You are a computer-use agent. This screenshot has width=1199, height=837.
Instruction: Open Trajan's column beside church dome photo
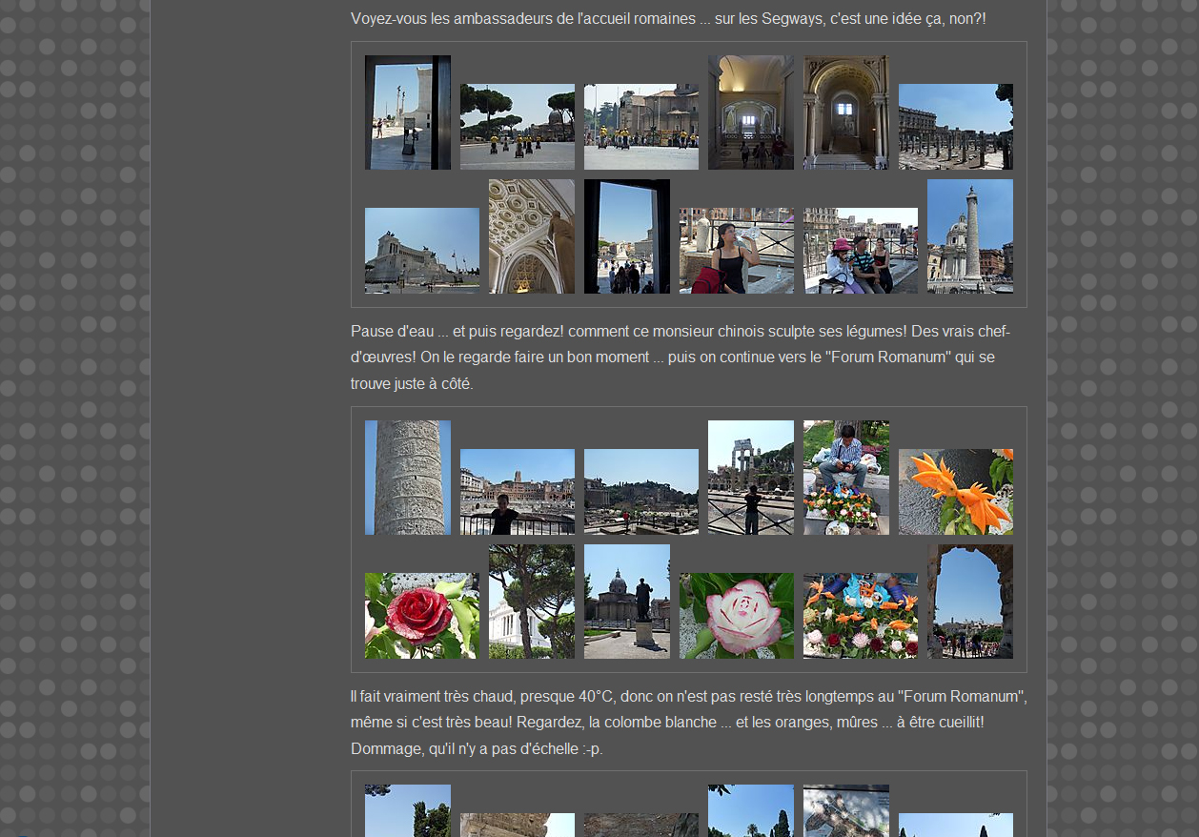(969, 236)
